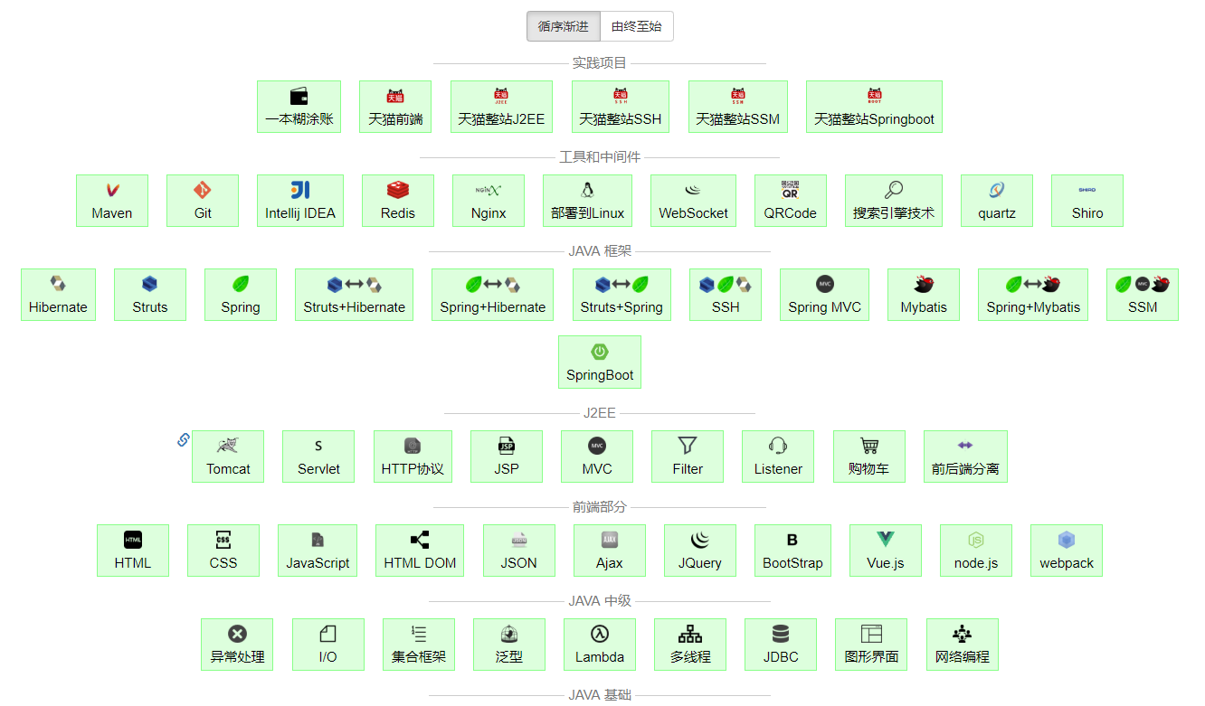Open the 异常处理 card
The height and width of the screenshot is (706, 1205).
(237, 645)
